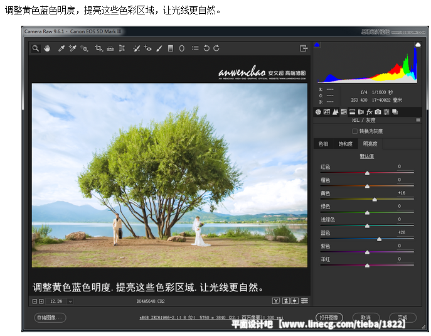Toggle current panel settings and defaults

(304, 301)
